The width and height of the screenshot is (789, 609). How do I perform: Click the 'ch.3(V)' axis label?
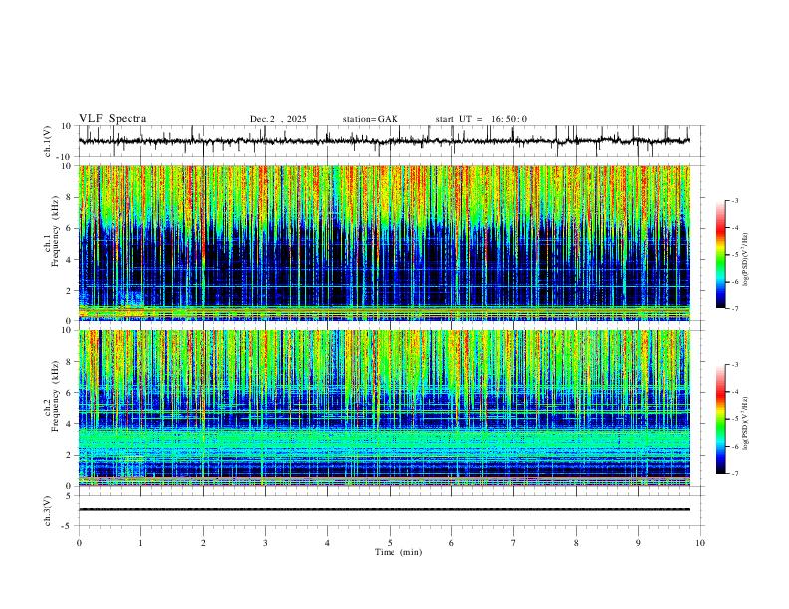click(48, 510)
